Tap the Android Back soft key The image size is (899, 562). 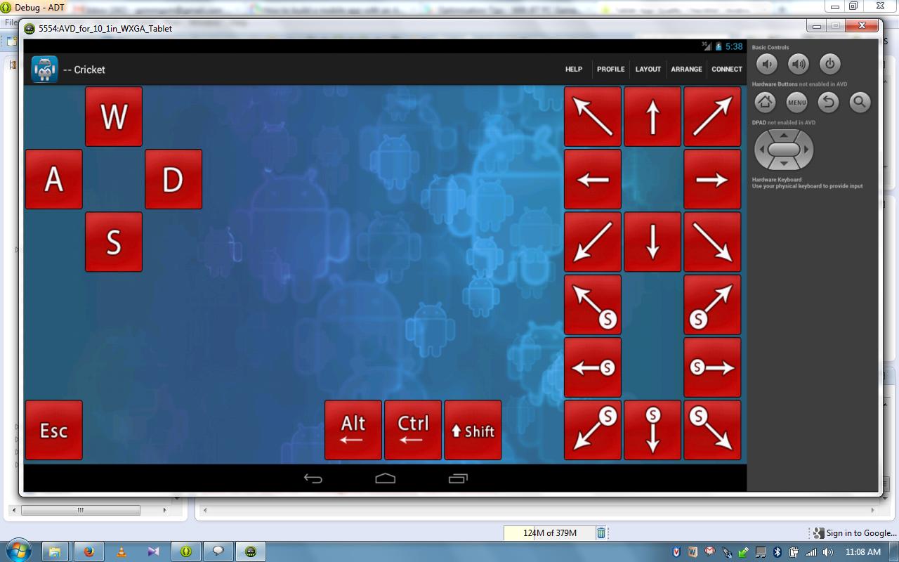[313, 478]
